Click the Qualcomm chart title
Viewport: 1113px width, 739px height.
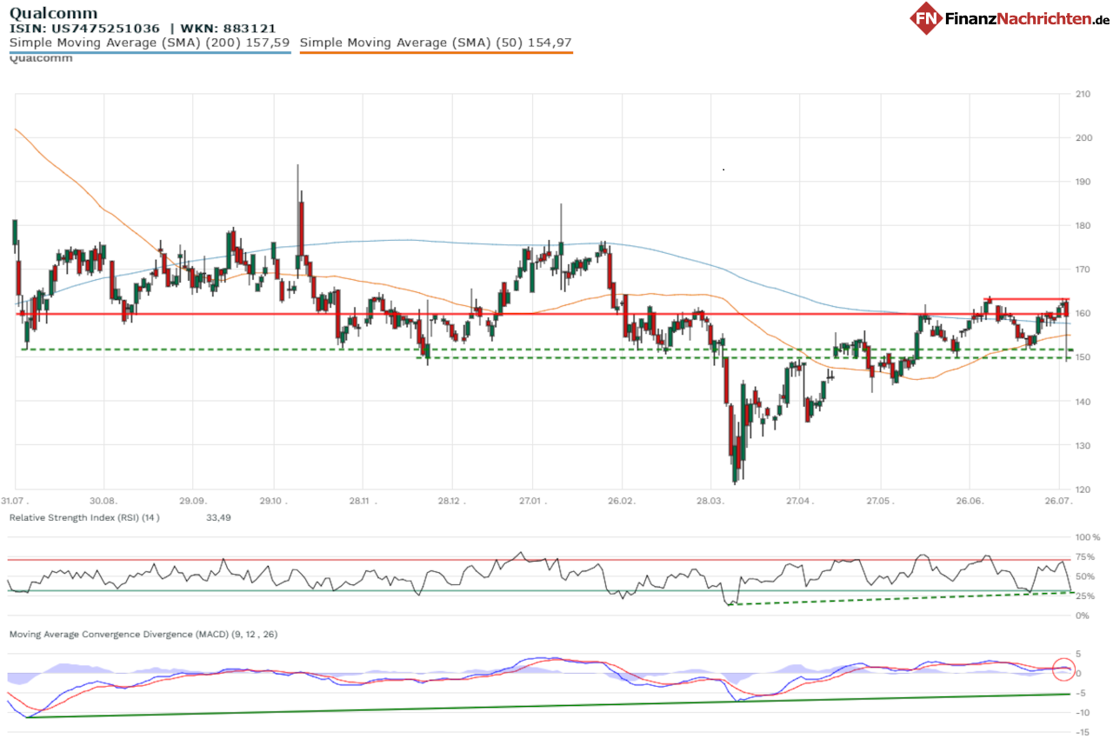point(53,13)
